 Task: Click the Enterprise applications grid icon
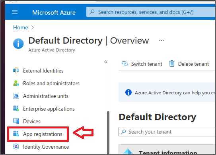coord(16,109)
